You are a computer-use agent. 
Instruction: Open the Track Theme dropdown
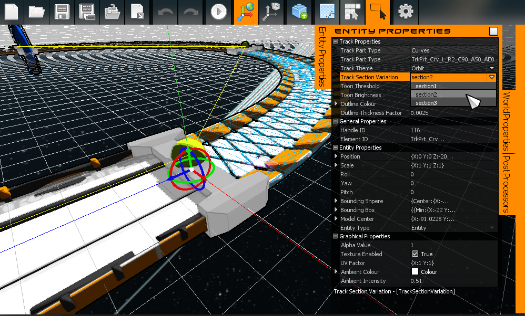[492, 68]
